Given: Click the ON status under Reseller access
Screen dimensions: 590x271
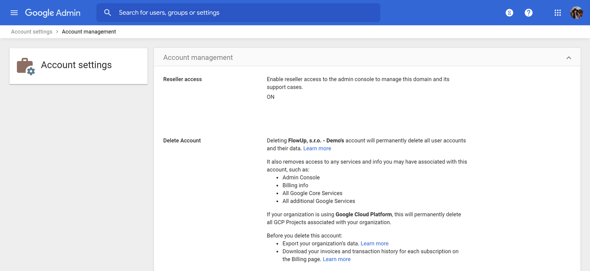Looking at the screenshot, I should click(270, 97).
